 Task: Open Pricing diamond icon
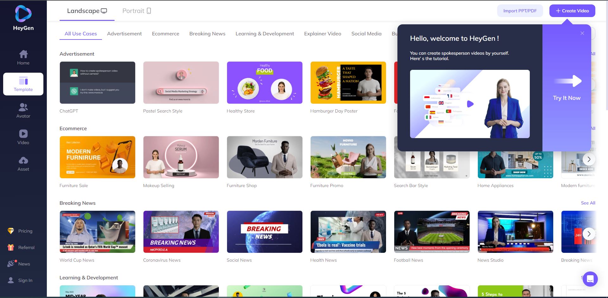click(x=11, y=231)
